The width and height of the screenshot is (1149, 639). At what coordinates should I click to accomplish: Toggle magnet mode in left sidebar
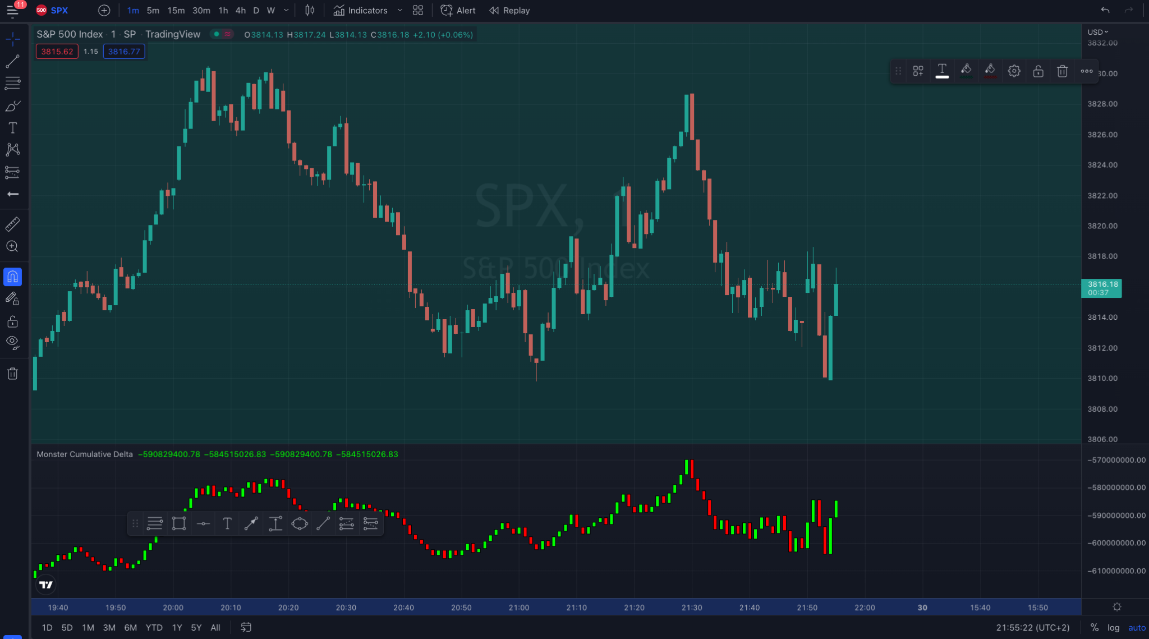(x=12, y=277)
